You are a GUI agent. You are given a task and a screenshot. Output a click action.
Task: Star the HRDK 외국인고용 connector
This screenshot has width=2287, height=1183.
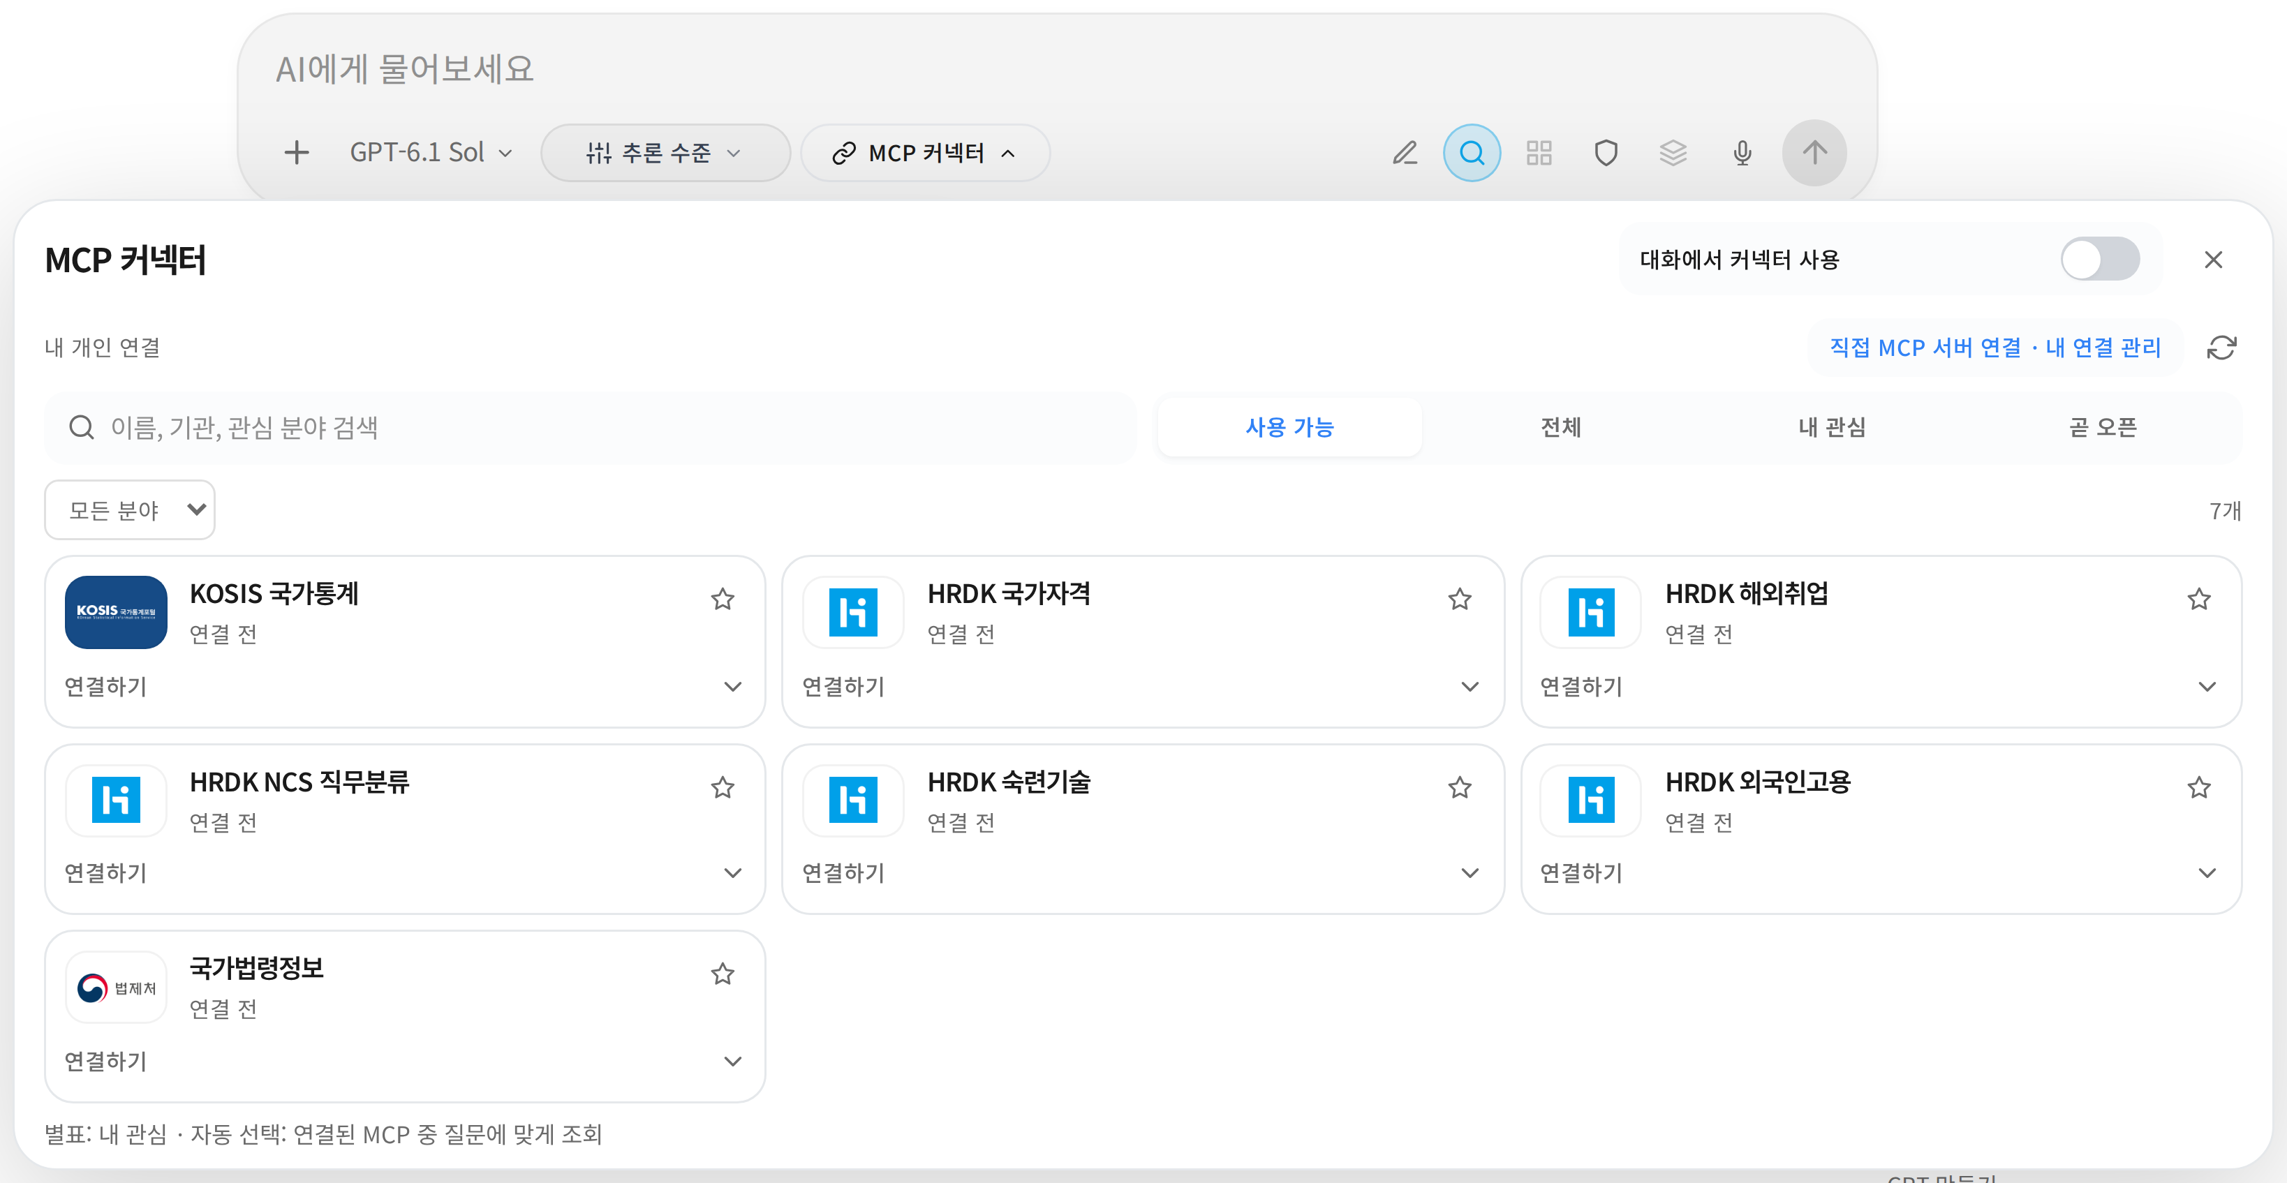[2198, 787]
